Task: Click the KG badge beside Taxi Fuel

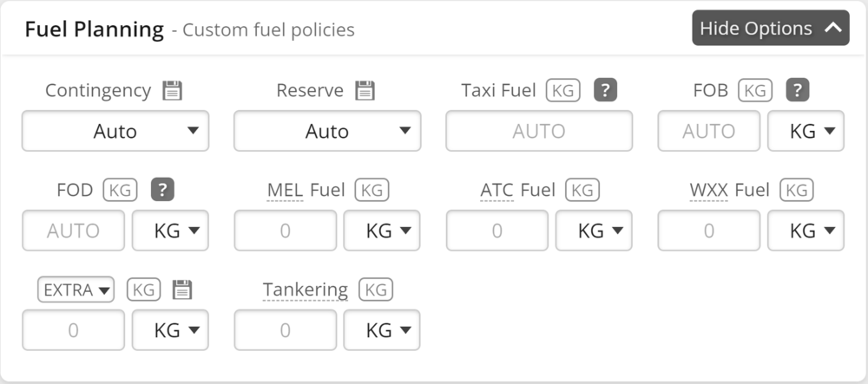Action: (x=563, y=90)
